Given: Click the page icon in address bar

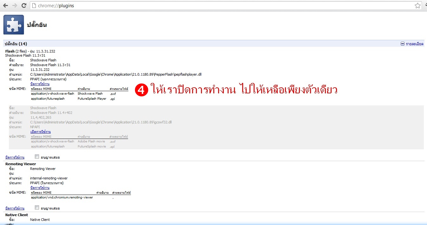Looking at the screenshot, I should [35, 6].
